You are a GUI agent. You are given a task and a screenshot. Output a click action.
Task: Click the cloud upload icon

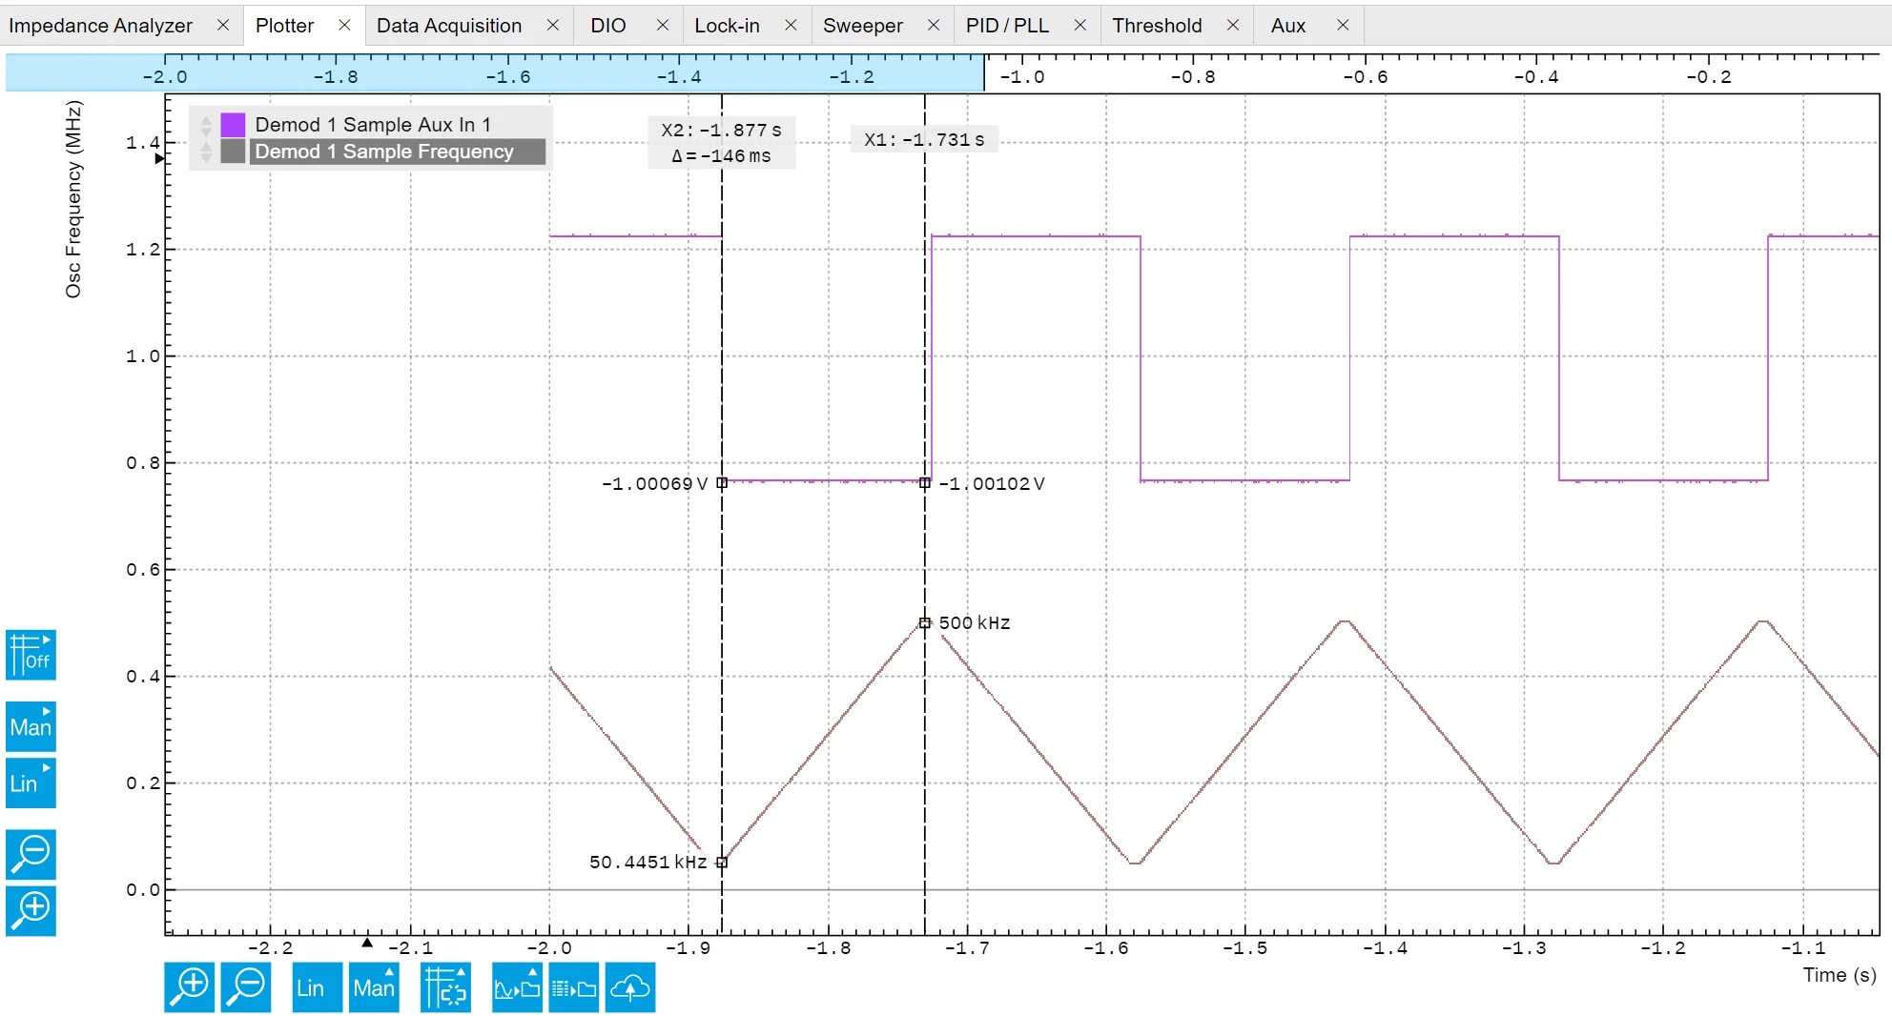pos(630,987)
